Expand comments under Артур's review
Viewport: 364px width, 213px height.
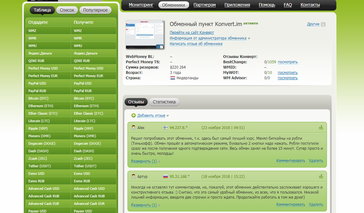[x=144, y=205]
